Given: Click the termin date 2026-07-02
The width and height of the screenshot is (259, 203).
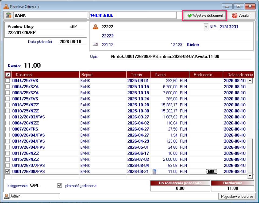Looking at the screenshot, I should coord(138,159).
